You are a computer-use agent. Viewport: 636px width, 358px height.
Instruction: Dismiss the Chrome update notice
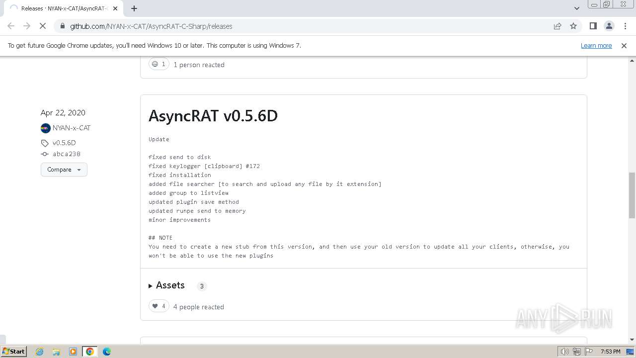(x=624, y=46)
